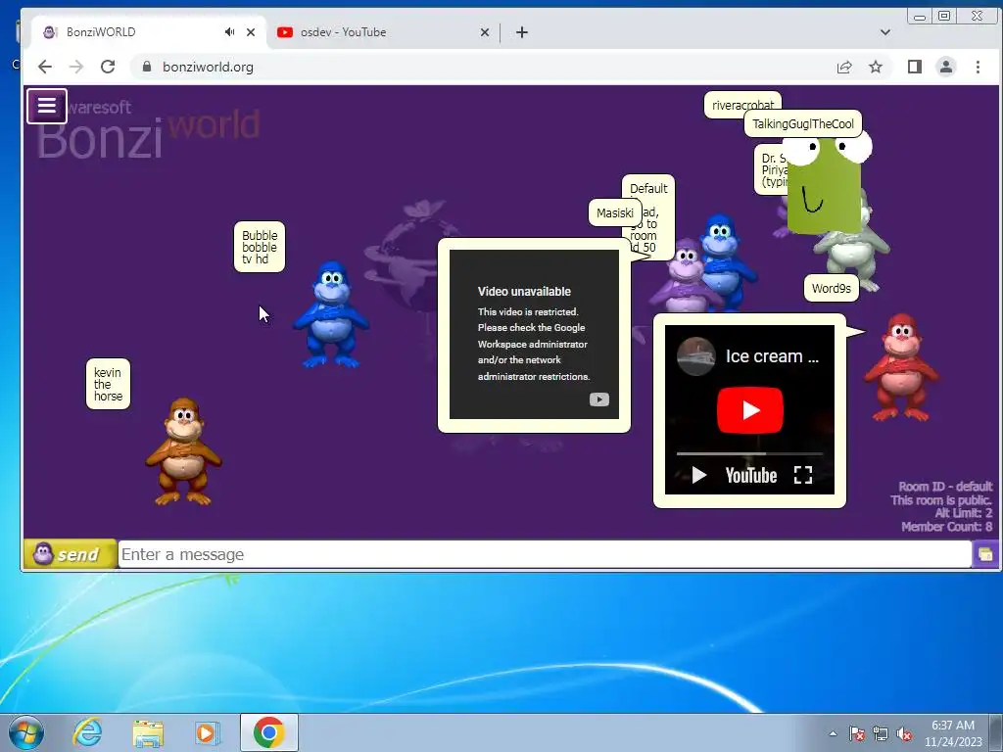Click the kevin the horse name tag
Image resolution: width=1003 pixels, height=752 pixels.
pyautogui.click(x=108, y=384)
